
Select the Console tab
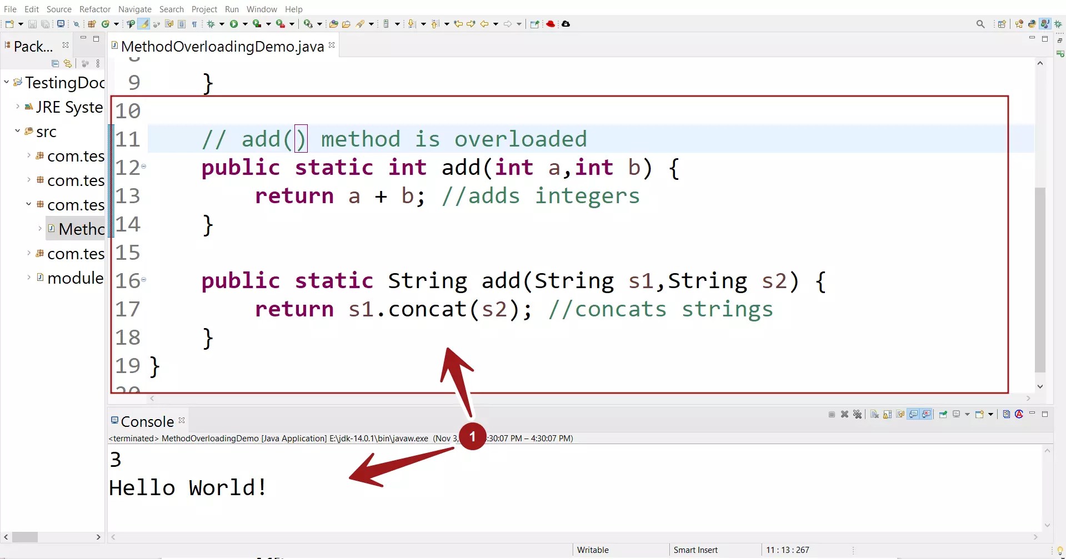(x=147, y=422)
